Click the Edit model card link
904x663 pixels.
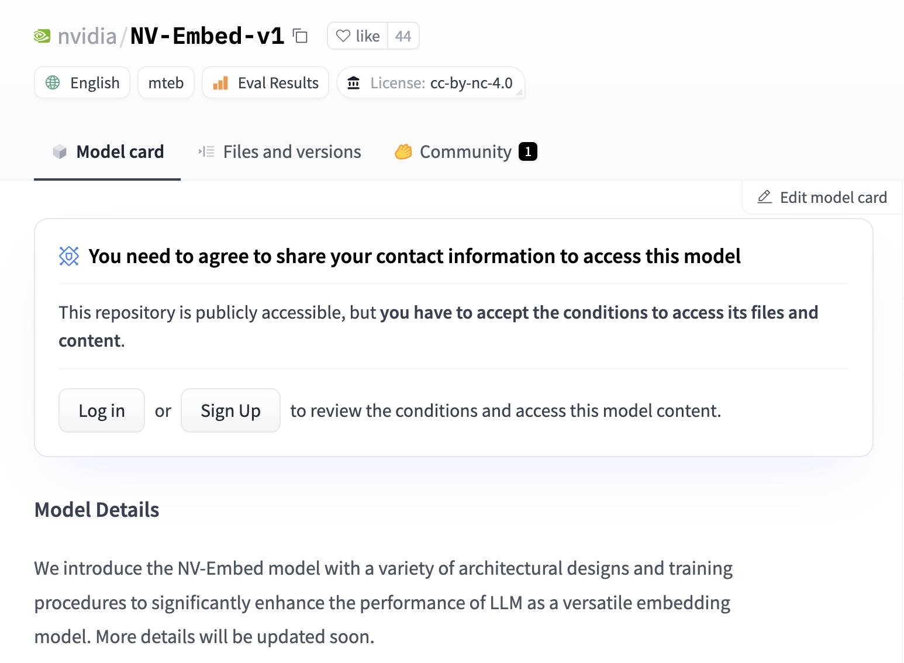tap(833, 198)
